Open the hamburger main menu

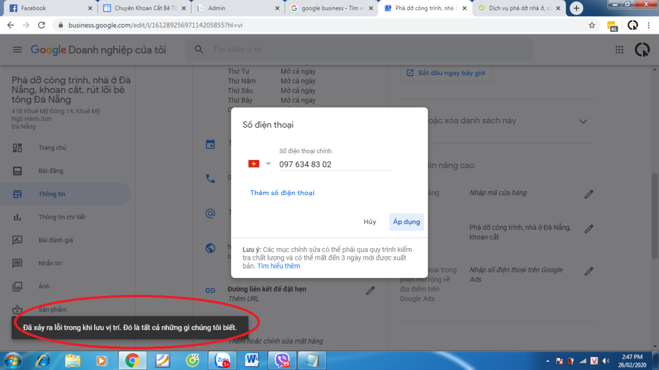click(17, 50)
